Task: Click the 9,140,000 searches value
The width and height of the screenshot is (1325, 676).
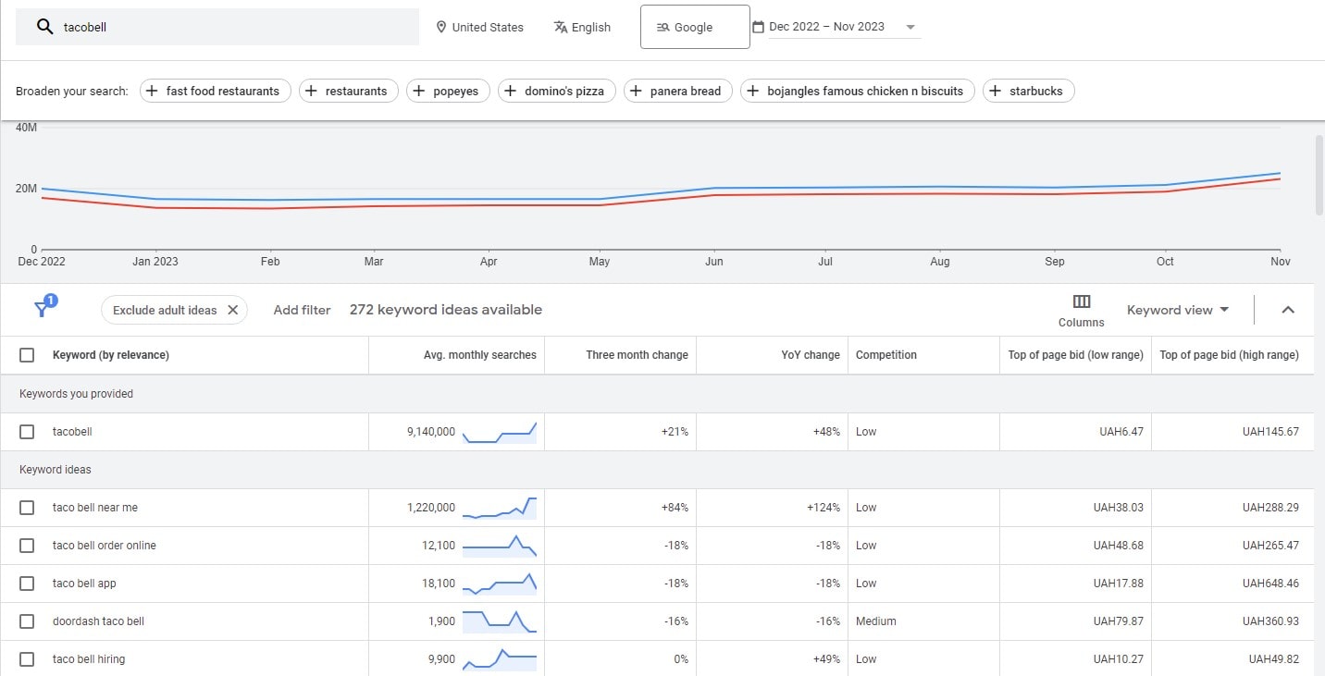Action: coord(431,432)
